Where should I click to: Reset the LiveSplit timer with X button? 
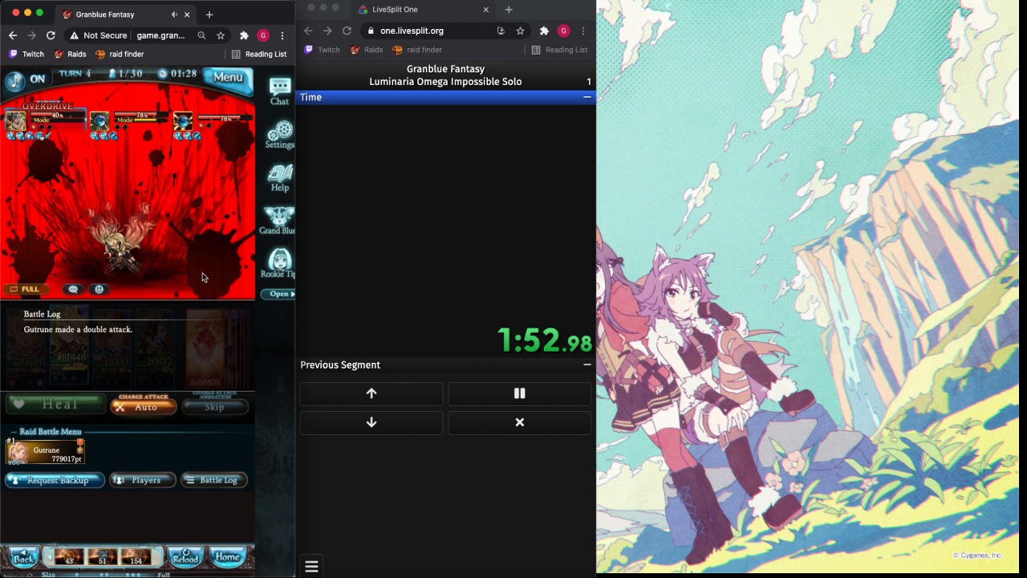click(x=520, y=422)
